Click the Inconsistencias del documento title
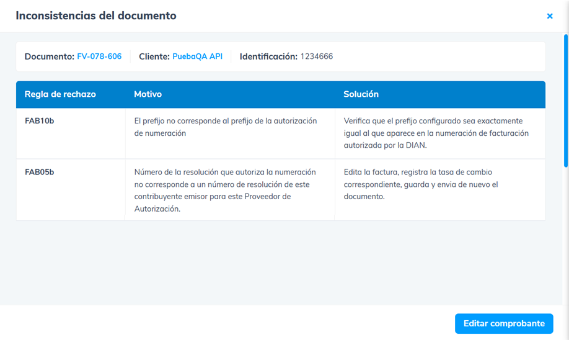 [96, 16]
